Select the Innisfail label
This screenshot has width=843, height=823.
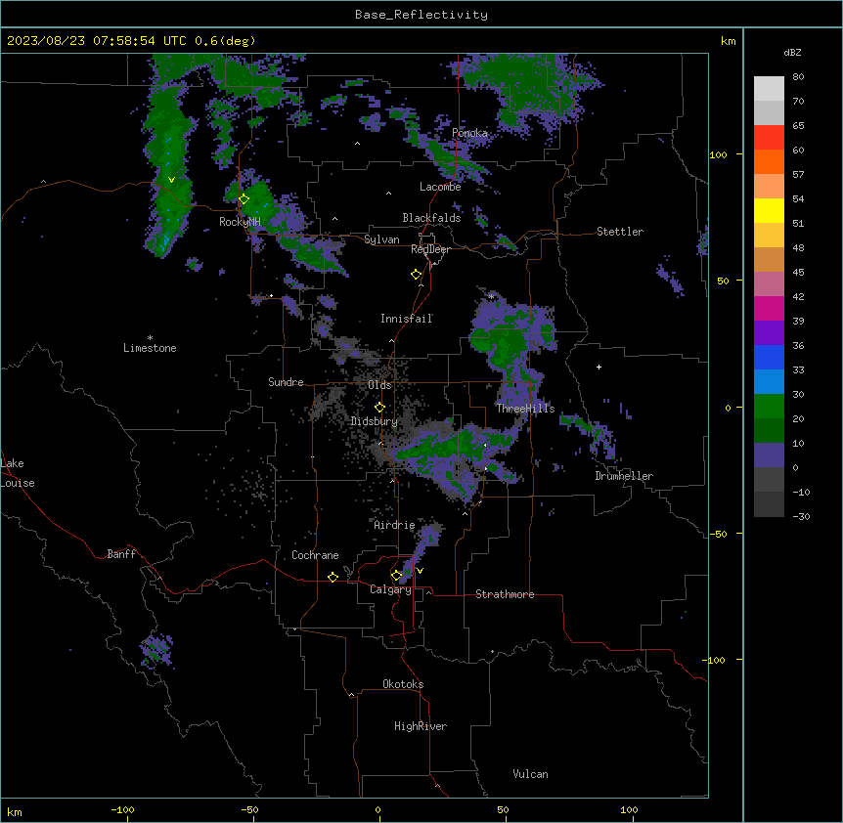pos(407,319)
